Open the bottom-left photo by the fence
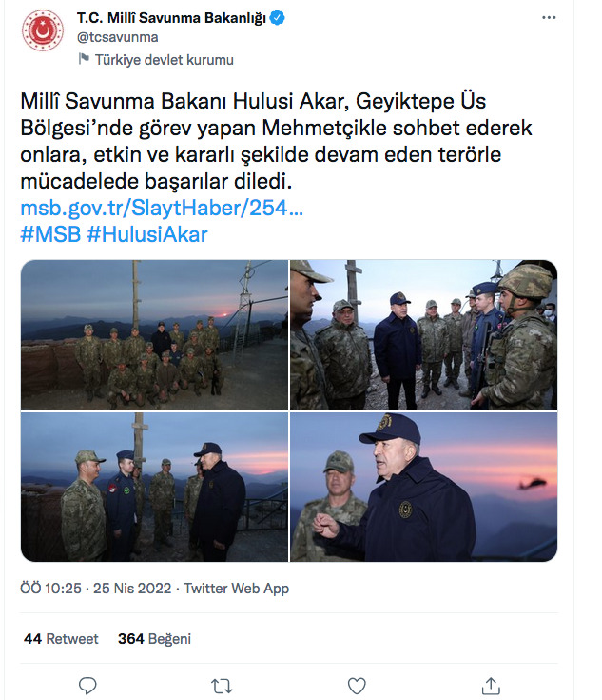602x700 pixels. click(154, 487)
